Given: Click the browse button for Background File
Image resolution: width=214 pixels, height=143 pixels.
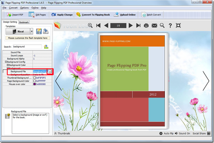Looking at the screenshot, I should (50, 71).
